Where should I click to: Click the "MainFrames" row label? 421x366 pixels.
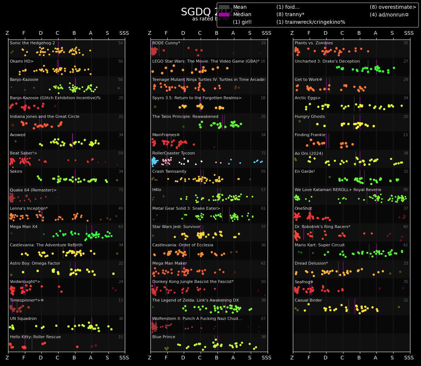[166, 135]
